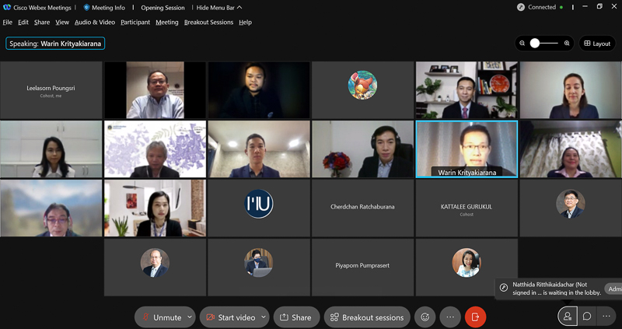This screenshot has width=622, height=329.
Task: Click the Breakout sessions button
Action: tap(367, 317)
